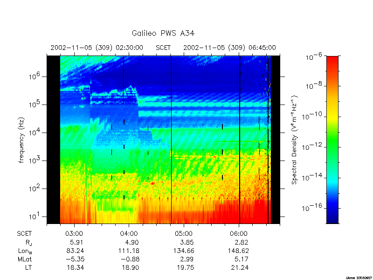Click the 04:00 time tick label

click(x=129, y=234)
